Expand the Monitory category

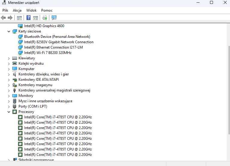(x=9, y=96)
